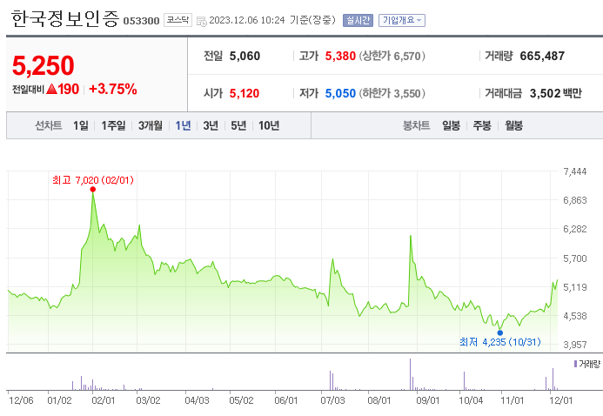
Task: Click the 전일 value 5,060
Action: point(245,56)
